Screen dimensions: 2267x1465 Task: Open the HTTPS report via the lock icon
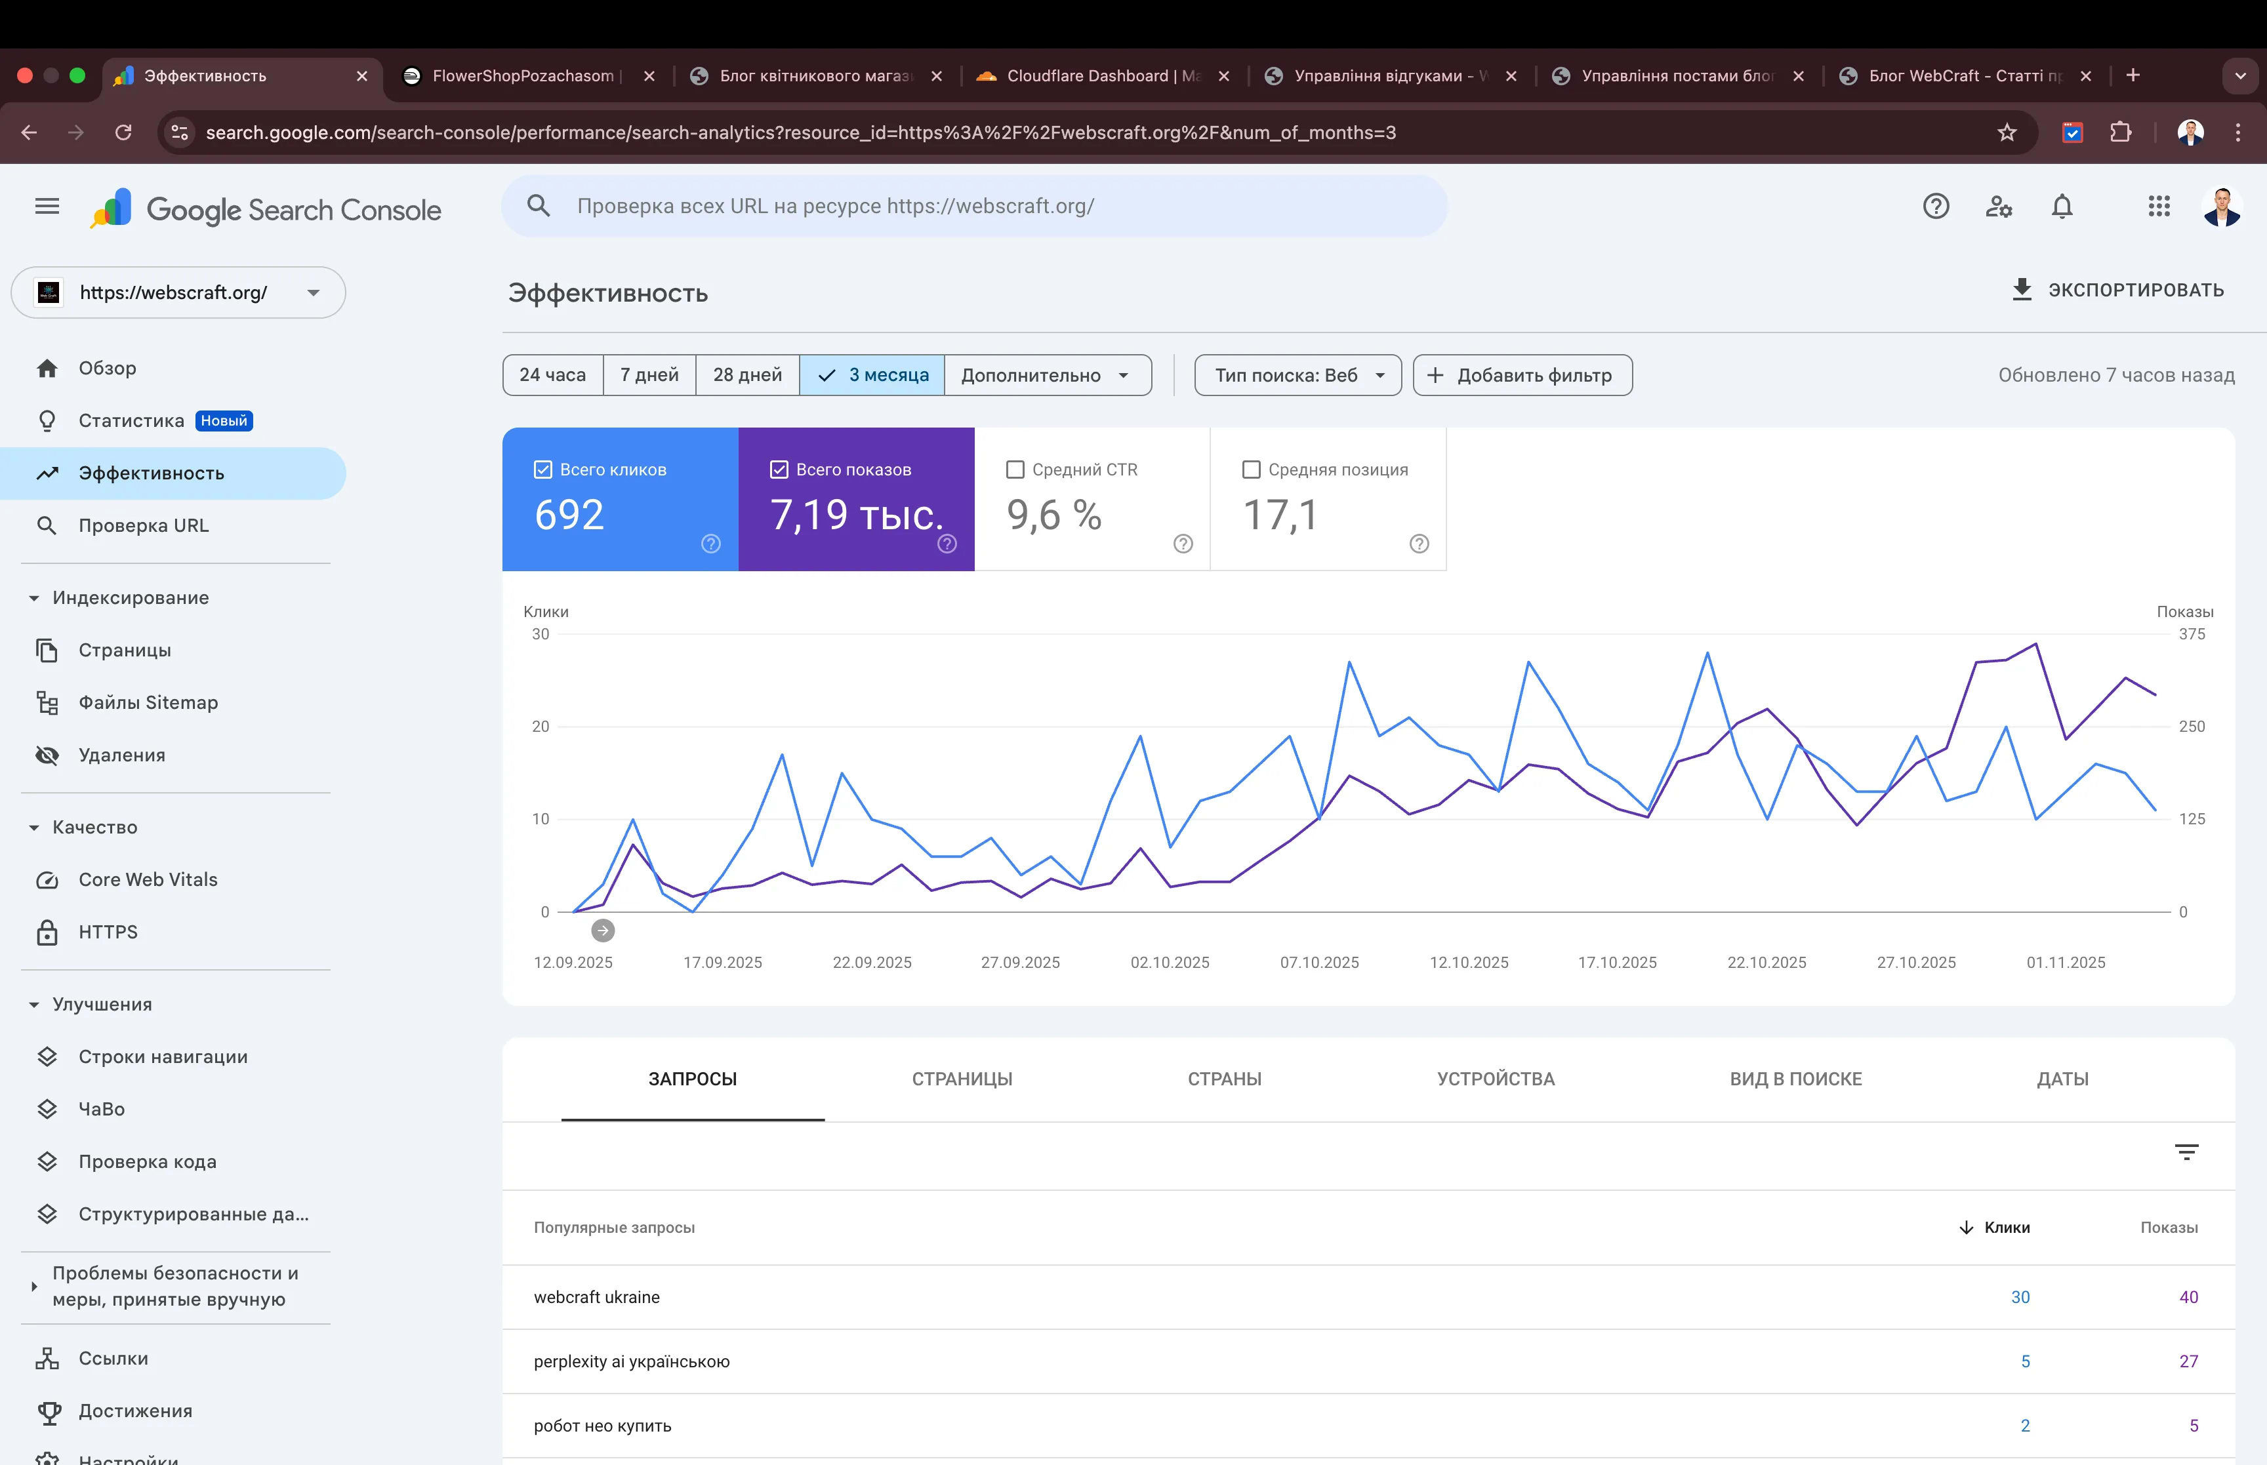(x=48, y=931)
